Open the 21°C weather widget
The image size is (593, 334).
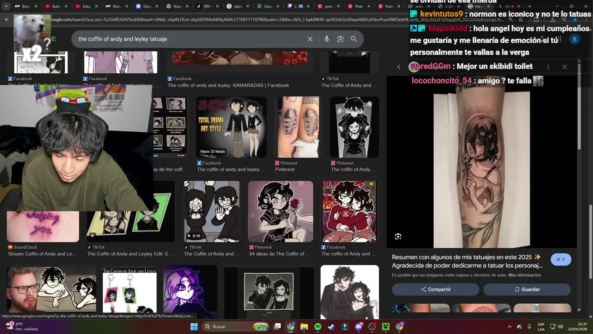[x=21, y=327]
